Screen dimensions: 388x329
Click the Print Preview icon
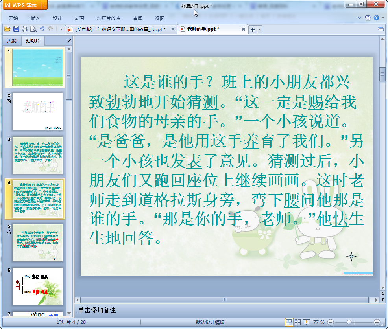[33, 29]
